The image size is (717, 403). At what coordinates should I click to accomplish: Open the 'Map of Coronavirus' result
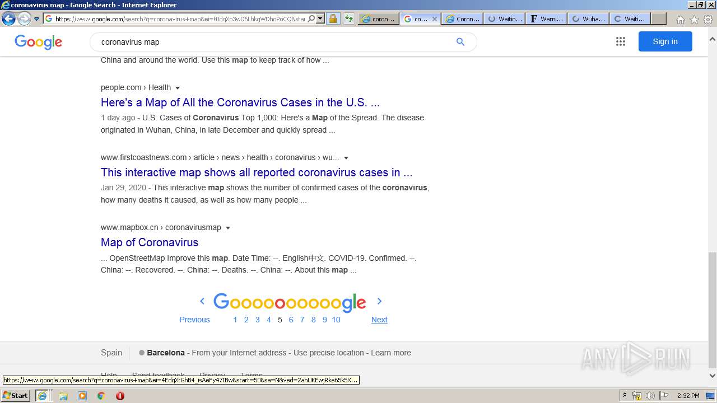pyautogui.click(x=150, y=242)
